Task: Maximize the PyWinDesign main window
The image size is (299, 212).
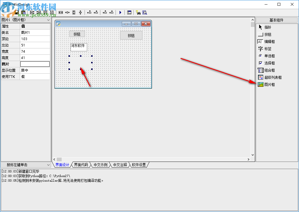Action: click(279, 4)
